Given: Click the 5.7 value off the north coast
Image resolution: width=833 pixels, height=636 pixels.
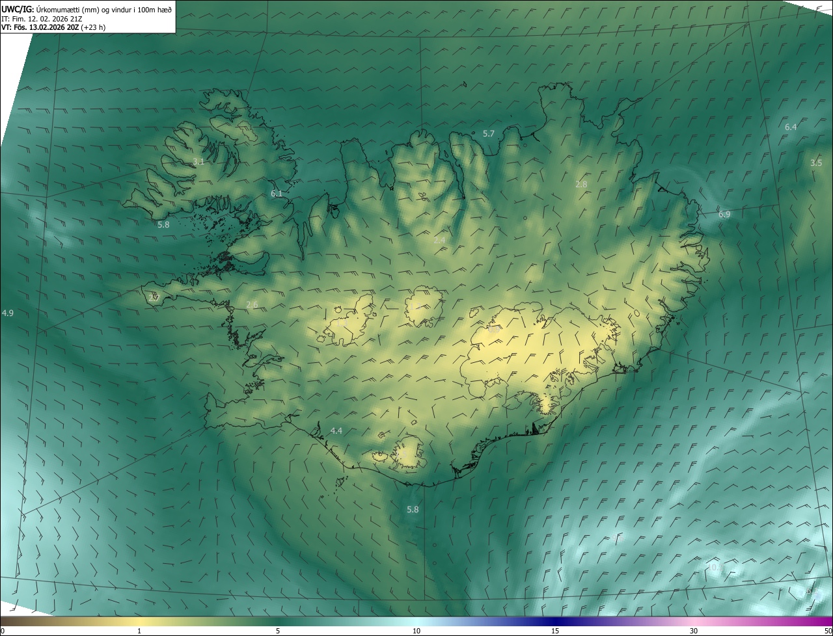Looking at the screenshot, I should (489, 133).
